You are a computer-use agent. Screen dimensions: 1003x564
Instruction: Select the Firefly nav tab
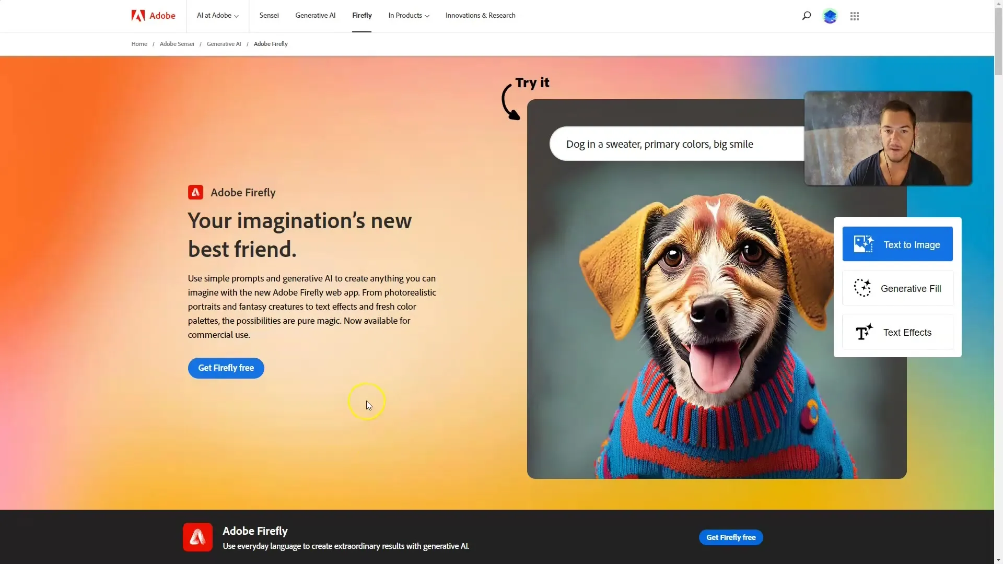coord(361,16)
